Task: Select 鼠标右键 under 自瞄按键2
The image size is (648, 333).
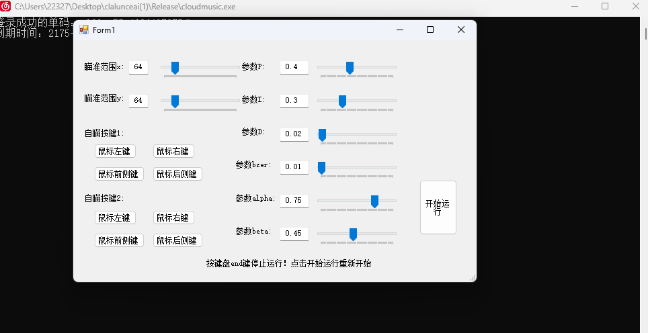Action: [173, 218]
